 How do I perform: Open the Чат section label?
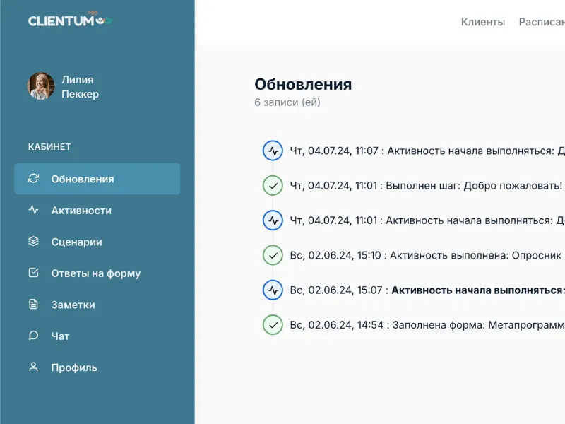(x=60, y=336)
